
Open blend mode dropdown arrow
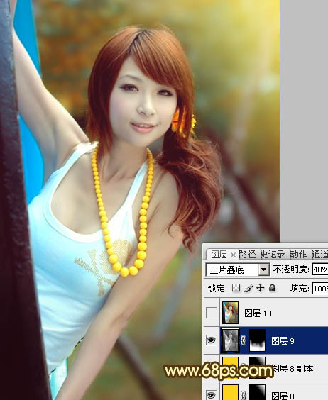[263, 270]
